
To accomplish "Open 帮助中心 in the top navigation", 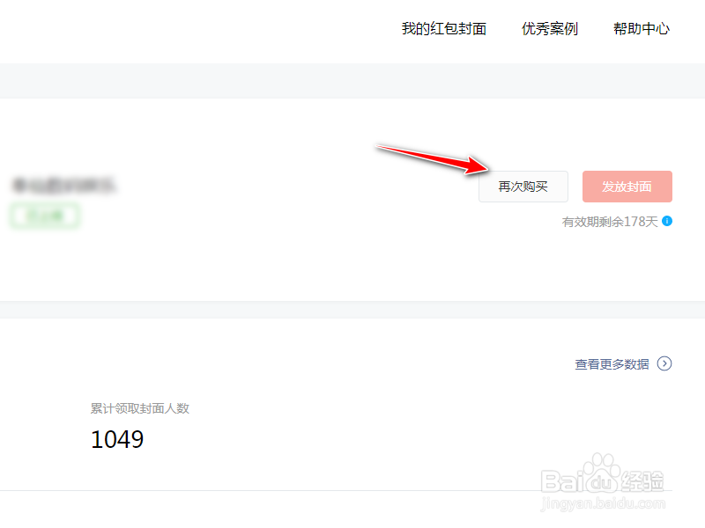I will click(x=642, y=29).
